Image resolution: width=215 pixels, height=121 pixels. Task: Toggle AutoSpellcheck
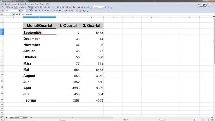point(32,7)
